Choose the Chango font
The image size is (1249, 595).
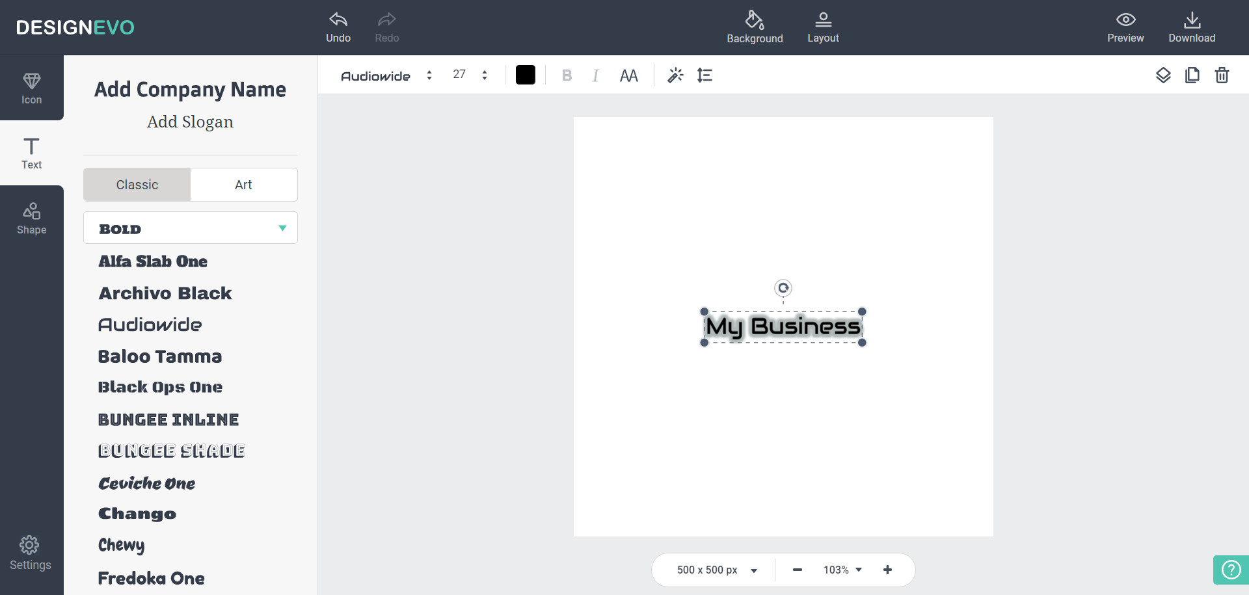[137, 514]
